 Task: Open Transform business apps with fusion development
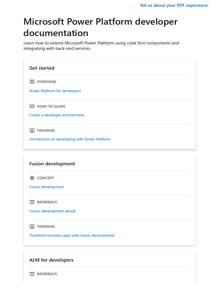72,236
